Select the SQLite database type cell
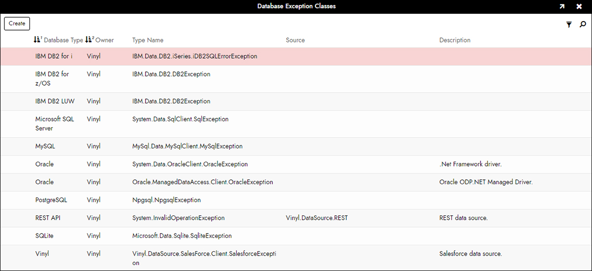592x271 pixels. point(44,236)
